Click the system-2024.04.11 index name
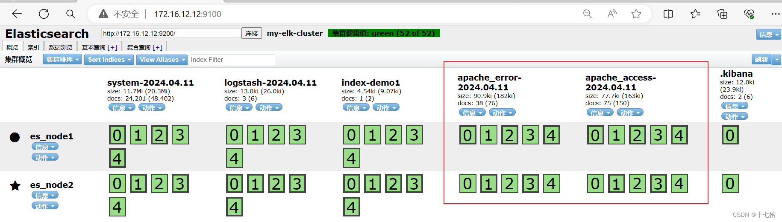The height and width of the screenshot is (222, 782). [150, 83]
